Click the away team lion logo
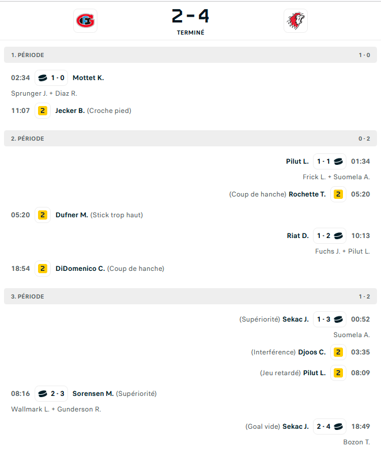The width and height of the screenshot is (381, 453). (x=296, y=21)
